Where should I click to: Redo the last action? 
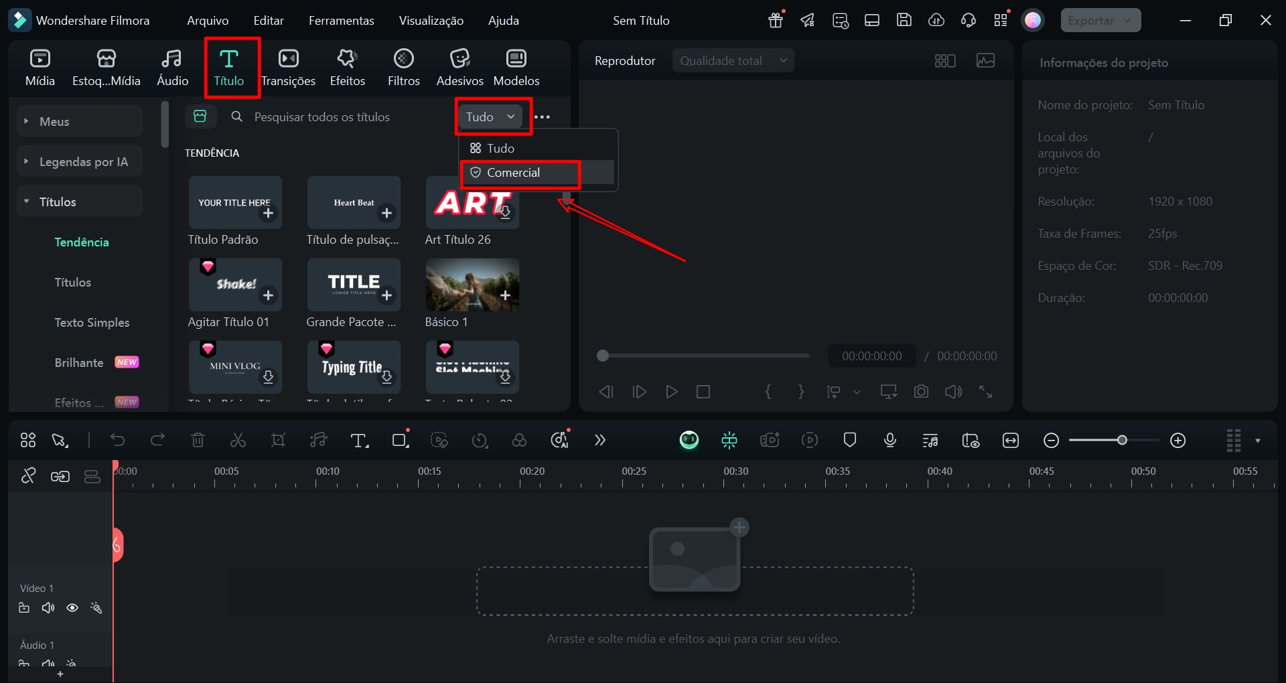pos(157,440)
